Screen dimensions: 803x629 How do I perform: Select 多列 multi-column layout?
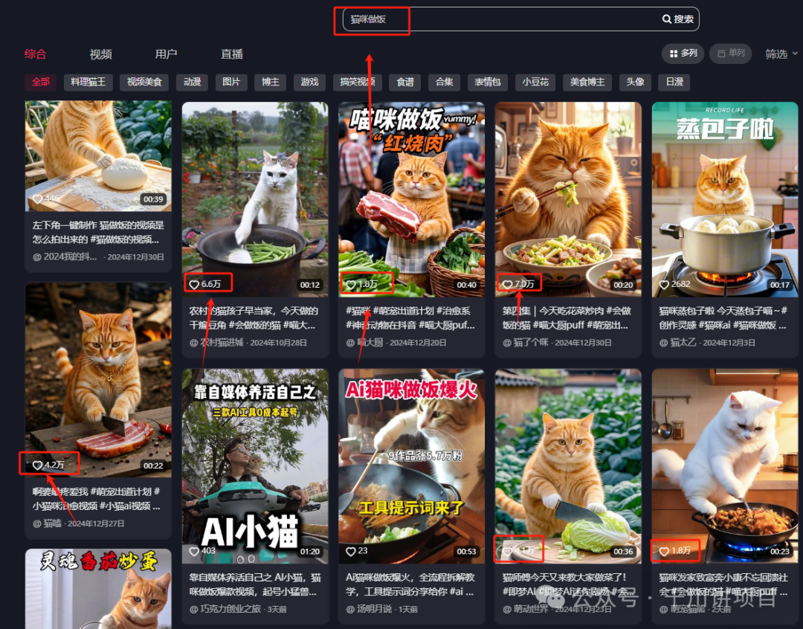pyautogui.click(x=683, y=54)
